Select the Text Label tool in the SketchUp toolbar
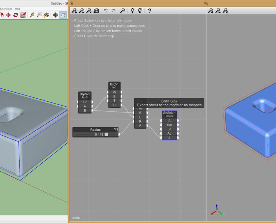276x223 pixels. [x=39, y=15]
